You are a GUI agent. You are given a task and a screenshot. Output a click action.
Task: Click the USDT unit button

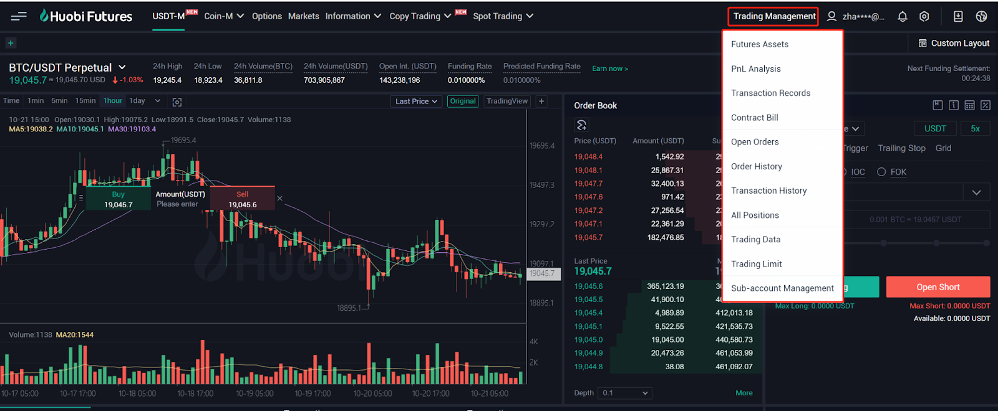(935, 128)
